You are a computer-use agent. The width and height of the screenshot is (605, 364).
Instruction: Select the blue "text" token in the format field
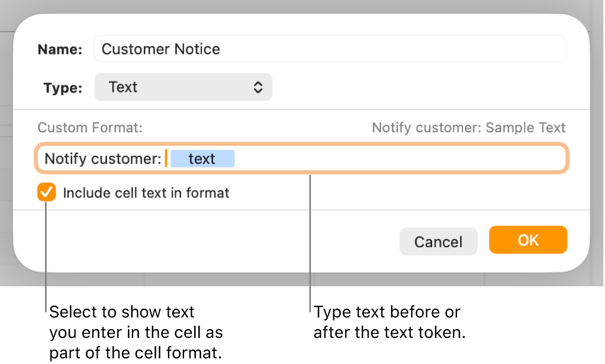coord(202,158)
